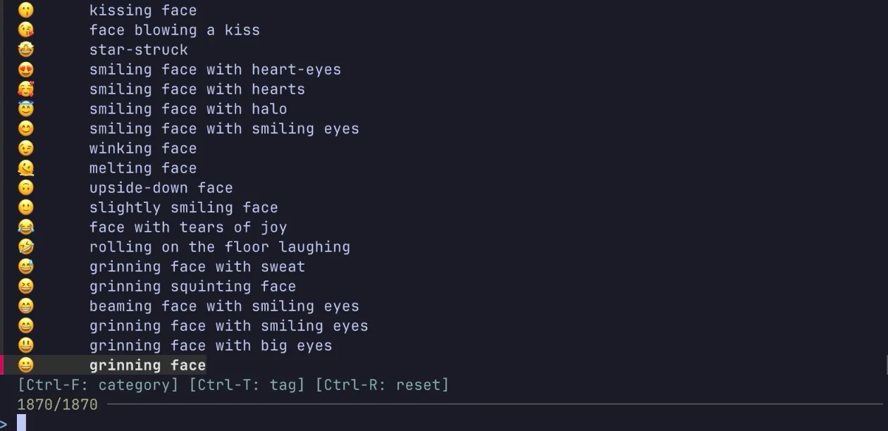Click the kissing face emoji icon
This screenshot has height=431, width=888.
tap(26, 10)
